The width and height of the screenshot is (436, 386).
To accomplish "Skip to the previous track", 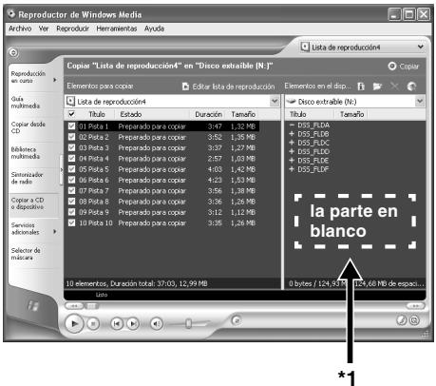I will click(x=117, y=323).
